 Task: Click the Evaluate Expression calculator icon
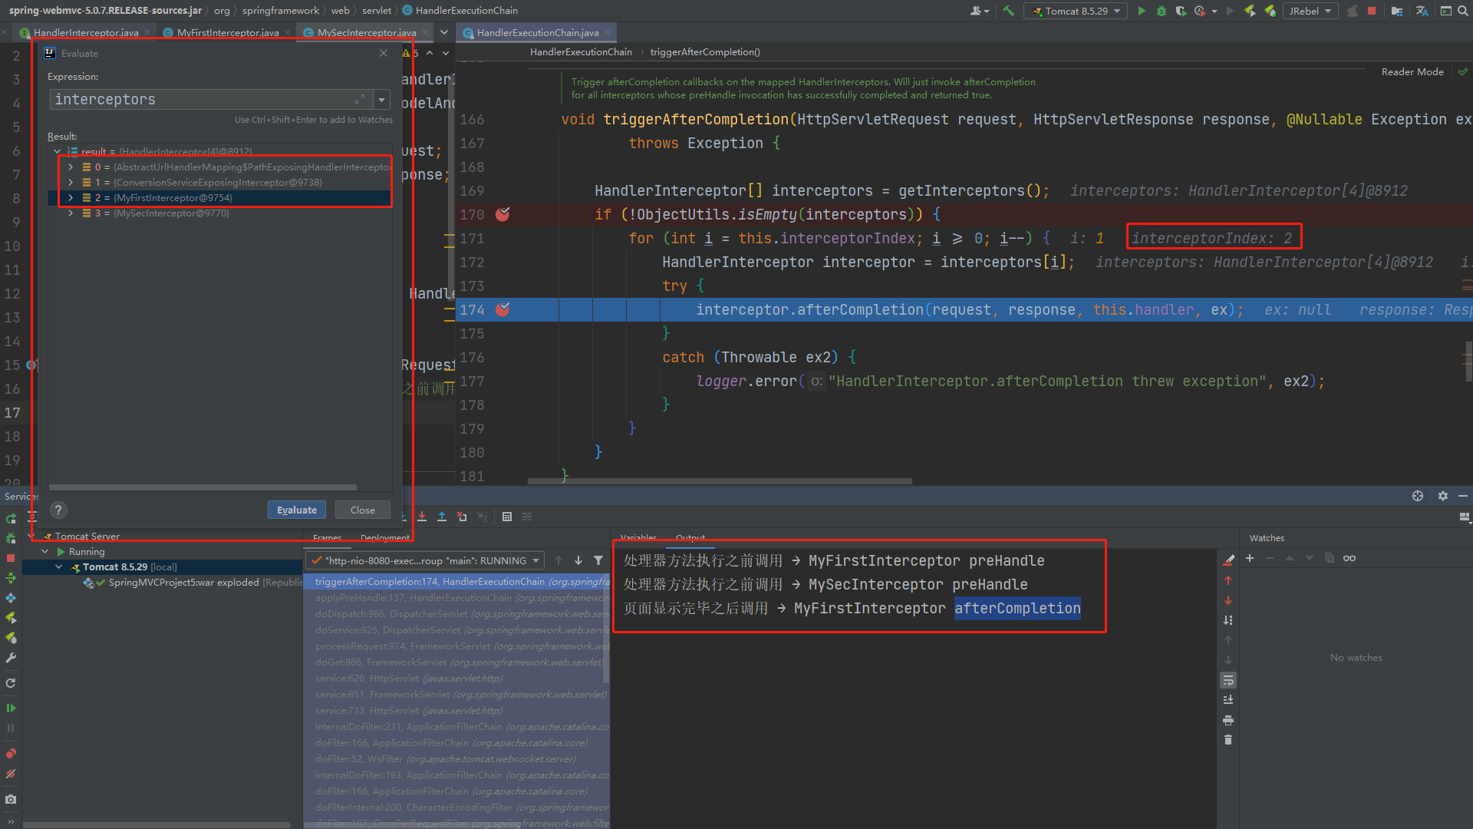click(507, 517)
